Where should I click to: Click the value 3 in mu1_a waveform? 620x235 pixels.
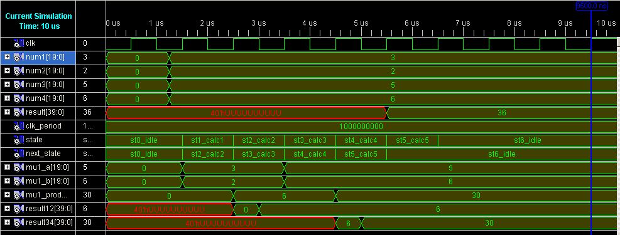click(x=233, y=169)
